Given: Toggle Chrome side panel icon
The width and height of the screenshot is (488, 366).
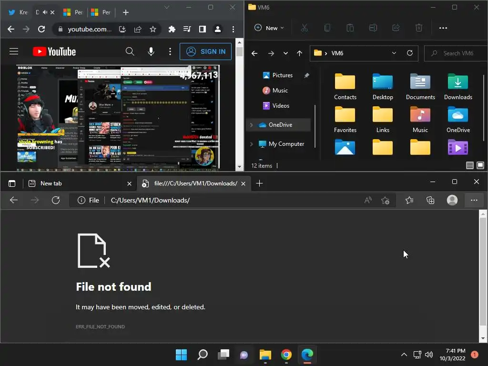Looking at the screenshot, I should [x=202, y=29].
